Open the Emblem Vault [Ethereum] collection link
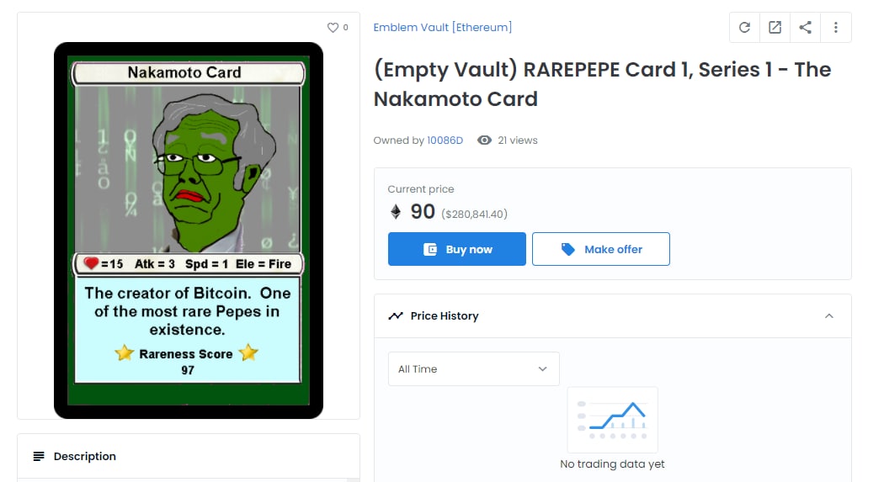Image resolution: width=884 pixels, height=482 pixels. (443, 27)
